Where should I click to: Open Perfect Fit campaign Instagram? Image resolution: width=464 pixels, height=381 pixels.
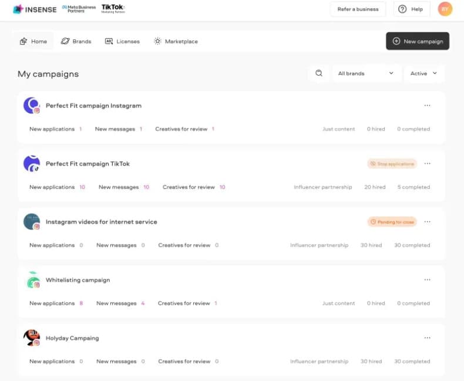(x=93, y=106)
